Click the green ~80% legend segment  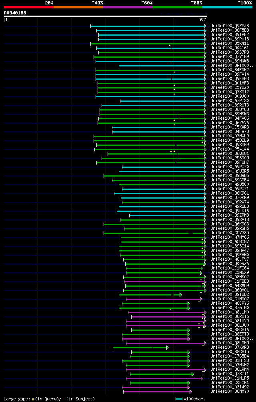click(178, 7)
